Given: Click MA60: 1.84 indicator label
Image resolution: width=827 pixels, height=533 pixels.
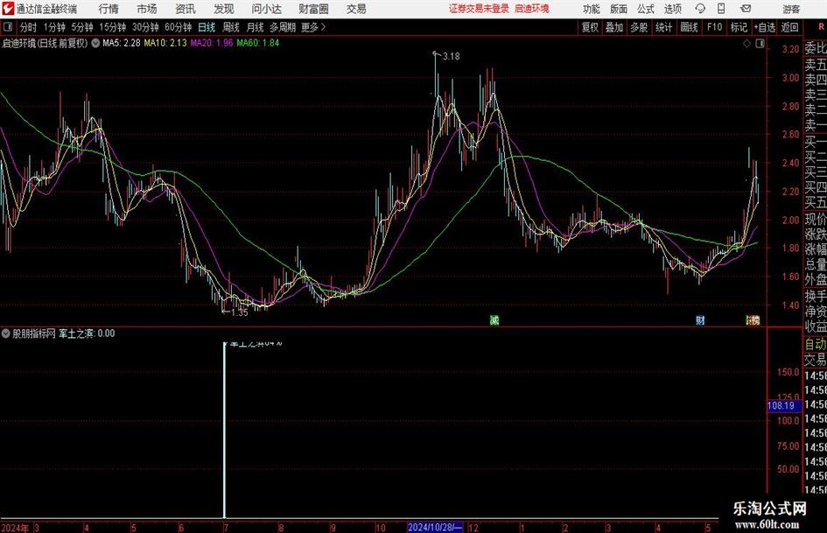Looking at the screenshot, I should click(x=257, y=43).
